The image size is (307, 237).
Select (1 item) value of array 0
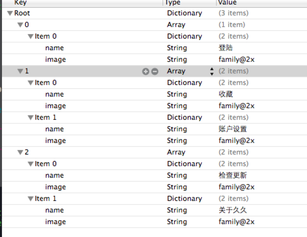tap(232, 25)
